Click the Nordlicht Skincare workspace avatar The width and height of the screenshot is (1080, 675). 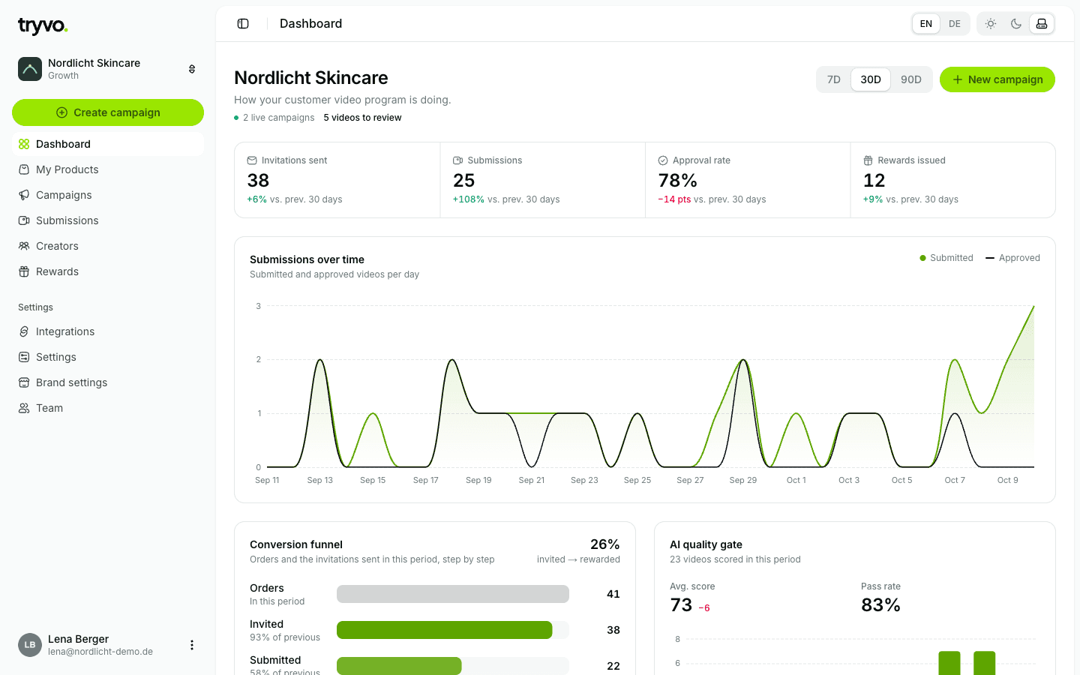tap(30, 69)
